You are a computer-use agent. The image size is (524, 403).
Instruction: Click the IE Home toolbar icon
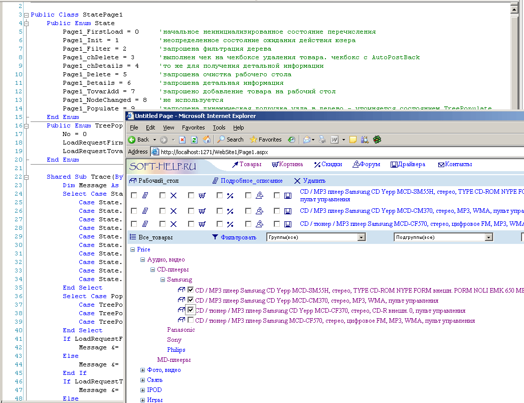click(206, 140)
